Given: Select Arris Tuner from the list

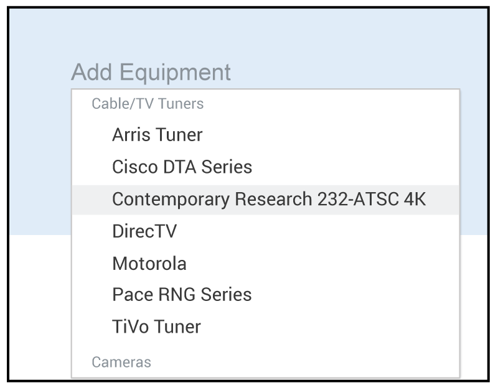Looking at the screenshot, I should pos(157,135).
